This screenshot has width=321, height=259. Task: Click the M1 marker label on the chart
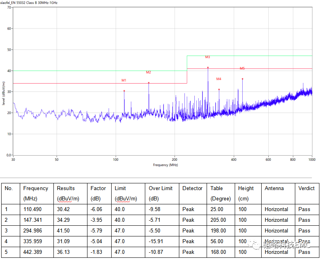pyautogui.click(x=124, y=80)
